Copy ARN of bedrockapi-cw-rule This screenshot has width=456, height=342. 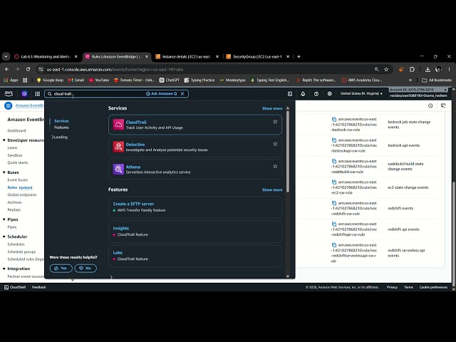(334, 140)
